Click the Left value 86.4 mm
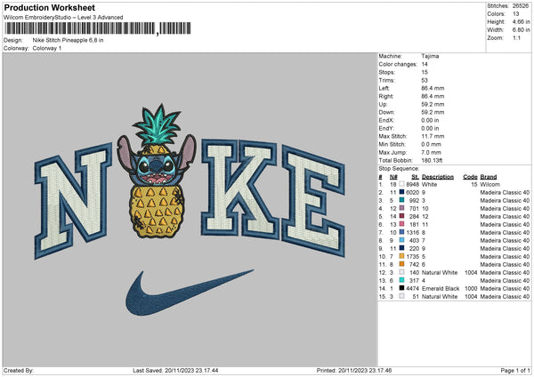The image size is (534, 377). click(x=433, y=88)
